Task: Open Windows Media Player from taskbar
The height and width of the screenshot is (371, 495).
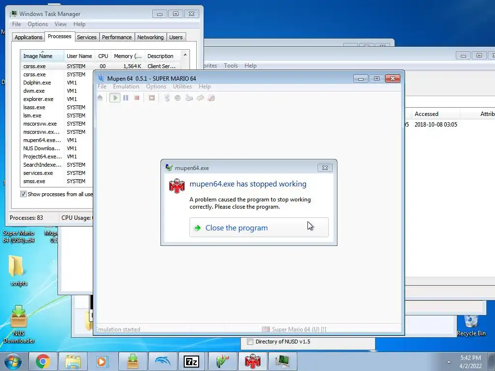Action: click(102, 361)
